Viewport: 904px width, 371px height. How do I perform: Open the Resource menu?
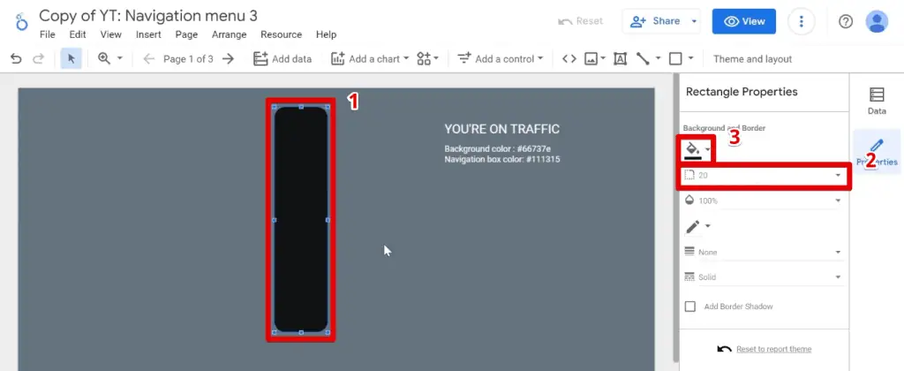282,34
